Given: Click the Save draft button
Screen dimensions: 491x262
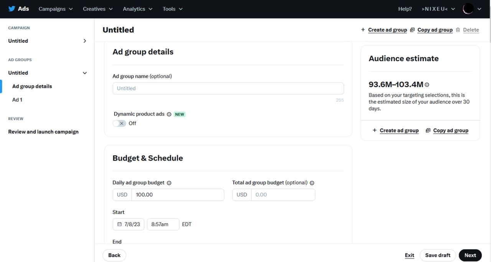Looking at the screenshot, I should pyautogui.click(x=438, y=255).
